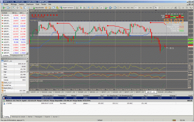Image resolution: width=194 pixels, height=122 pixels.
Task: Toggle the Expert Advisors button
Action: tap(67, 8)
